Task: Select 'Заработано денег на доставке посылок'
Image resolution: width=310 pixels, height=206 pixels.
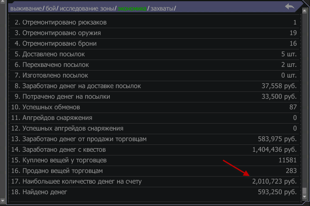Action: pyautogui.click(x=155, y=86)
